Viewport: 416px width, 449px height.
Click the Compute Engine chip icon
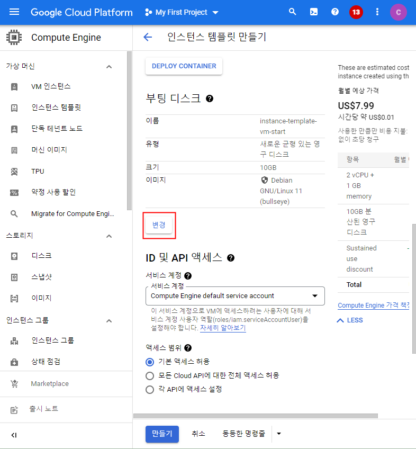coord(14,37)
